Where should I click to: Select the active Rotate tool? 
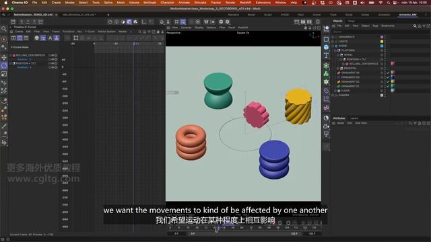(4, 66)
